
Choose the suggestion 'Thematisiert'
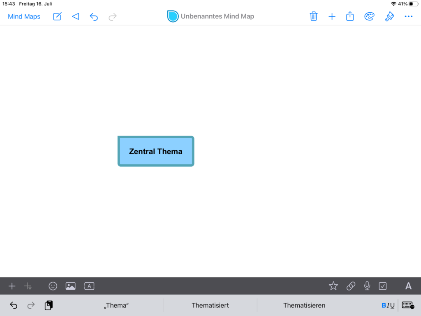[210, 305]
